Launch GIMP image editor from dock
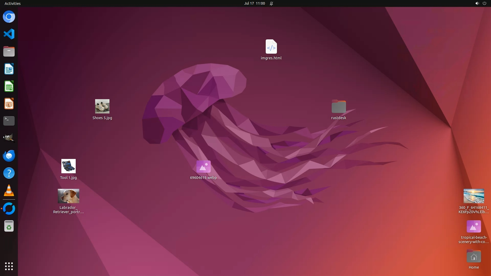 9,138
